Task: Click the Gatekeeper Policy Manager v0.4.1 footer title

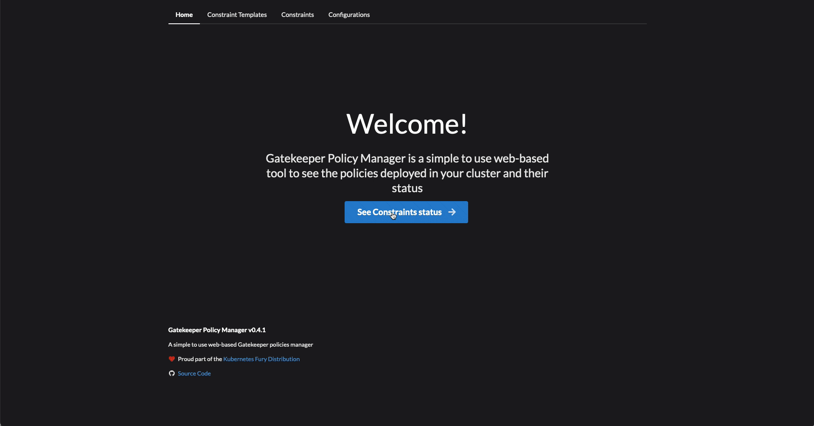Action: point(217,330)
